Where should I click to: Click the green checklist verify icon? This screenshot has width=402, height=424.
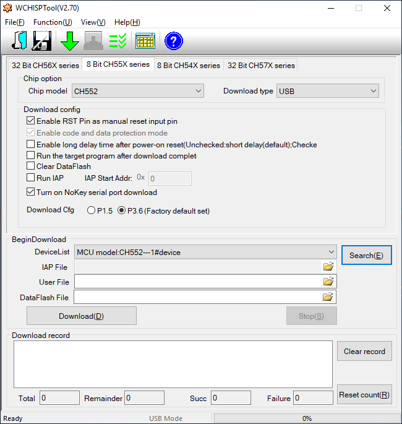pos(118,41)
